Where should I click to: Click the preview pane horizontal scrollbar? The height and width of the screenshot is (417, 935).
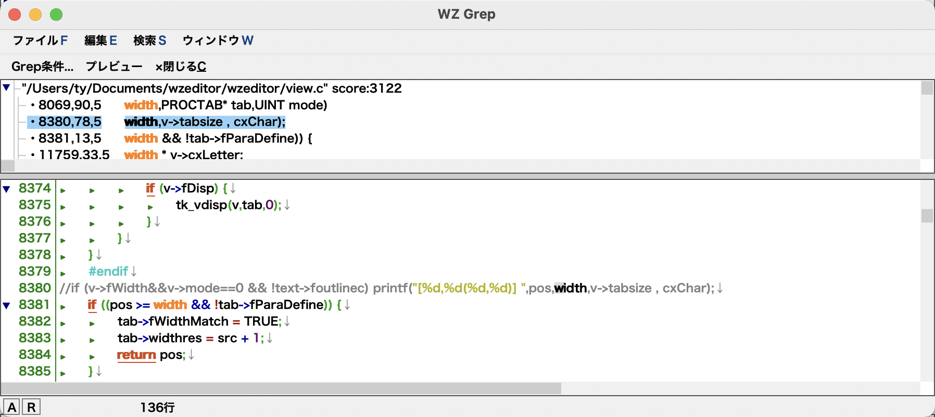click(x=281, y=388)
